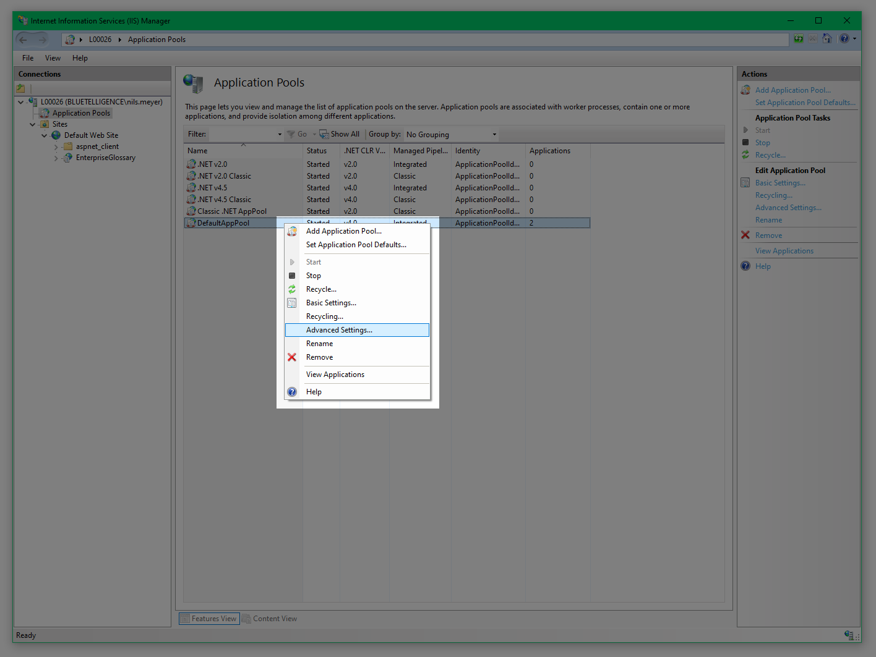
Task: Click the back navigation arrow
Action: click(x=24, y=40)
